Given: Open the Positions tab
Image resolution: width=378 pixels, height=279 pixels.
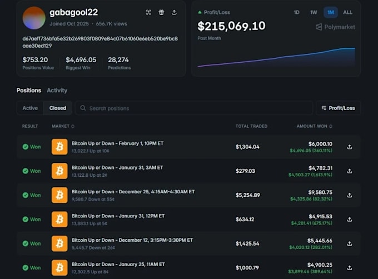Looking at the screenshot, I should [x=29, y=91].
